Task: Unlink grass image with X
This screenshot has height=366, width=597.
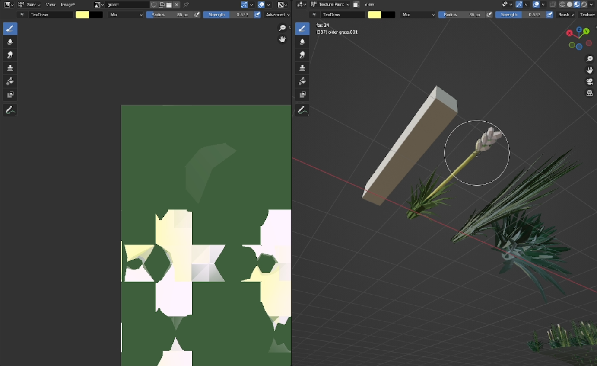Action: point(177,5)
